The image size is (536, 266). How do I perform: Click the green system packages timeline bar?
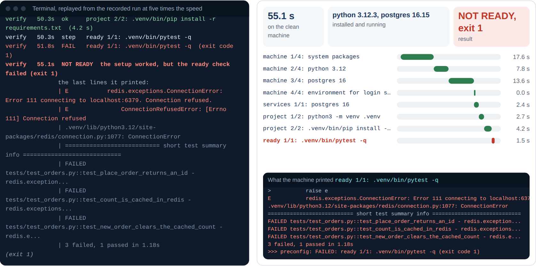pyautogui.click(x=417, y=57)
